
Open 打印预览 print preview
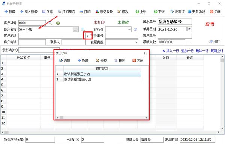[x=66, y=12]
